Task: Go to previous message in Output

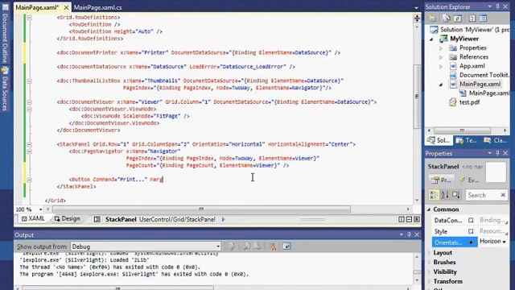Action: click(247, 246)
